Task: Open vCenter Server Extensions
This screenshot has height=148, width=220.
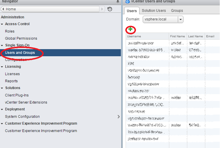Action: click(26, 102)
